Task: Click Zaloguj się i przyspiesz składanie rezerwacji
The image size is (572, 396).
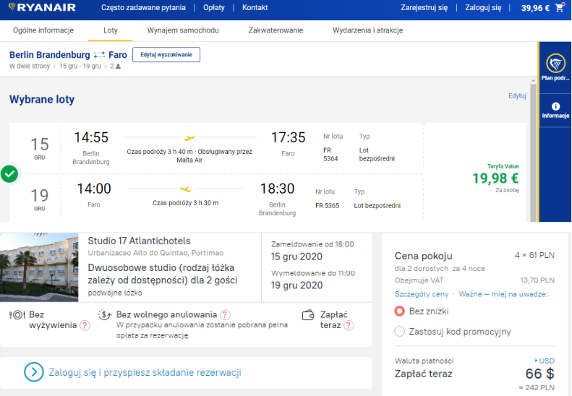Action: [x=145, y=372]
